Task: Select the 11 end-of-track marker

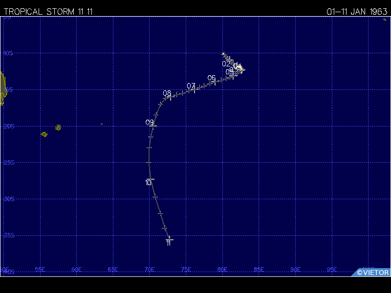Action: pos(169,243)
